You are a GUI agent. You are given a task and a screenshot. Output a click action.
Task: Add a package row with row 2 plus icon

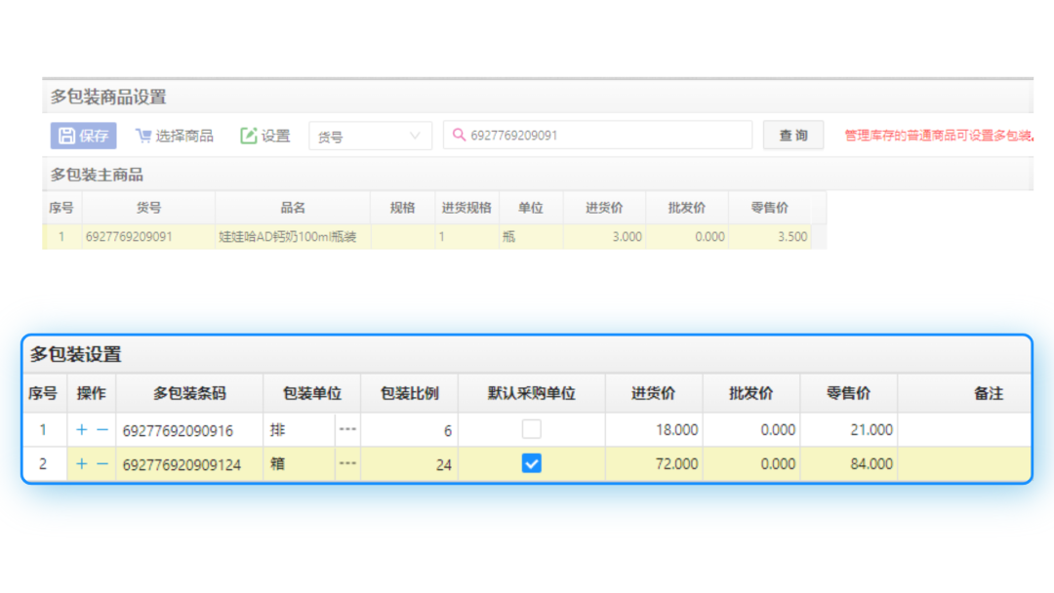(x=82, y=463)
